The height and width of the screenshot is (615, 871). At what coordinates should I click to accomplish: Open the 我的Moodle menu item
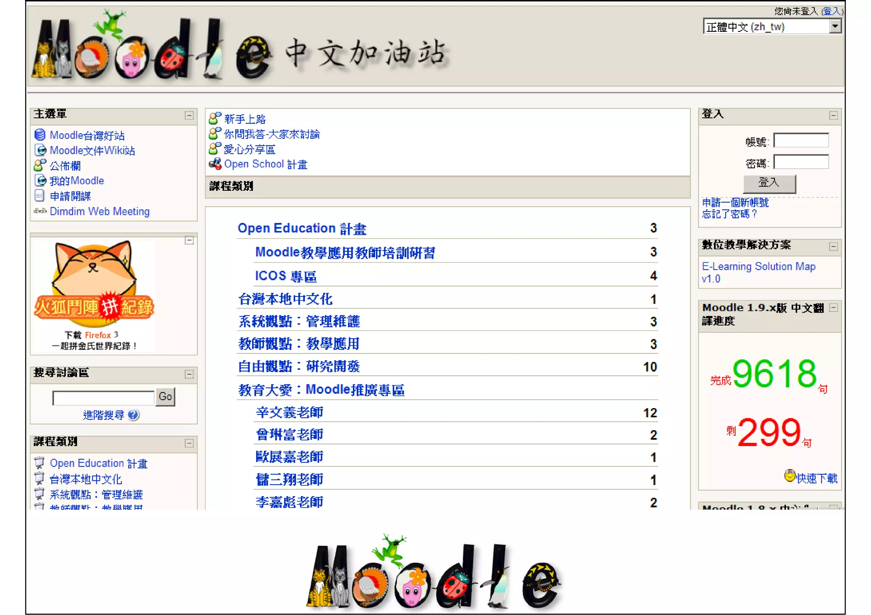[77, 181]
